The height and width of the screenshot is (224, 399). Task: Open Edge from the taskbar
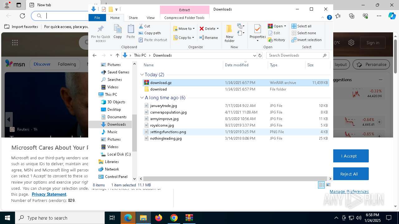click(x=128, y=218)
